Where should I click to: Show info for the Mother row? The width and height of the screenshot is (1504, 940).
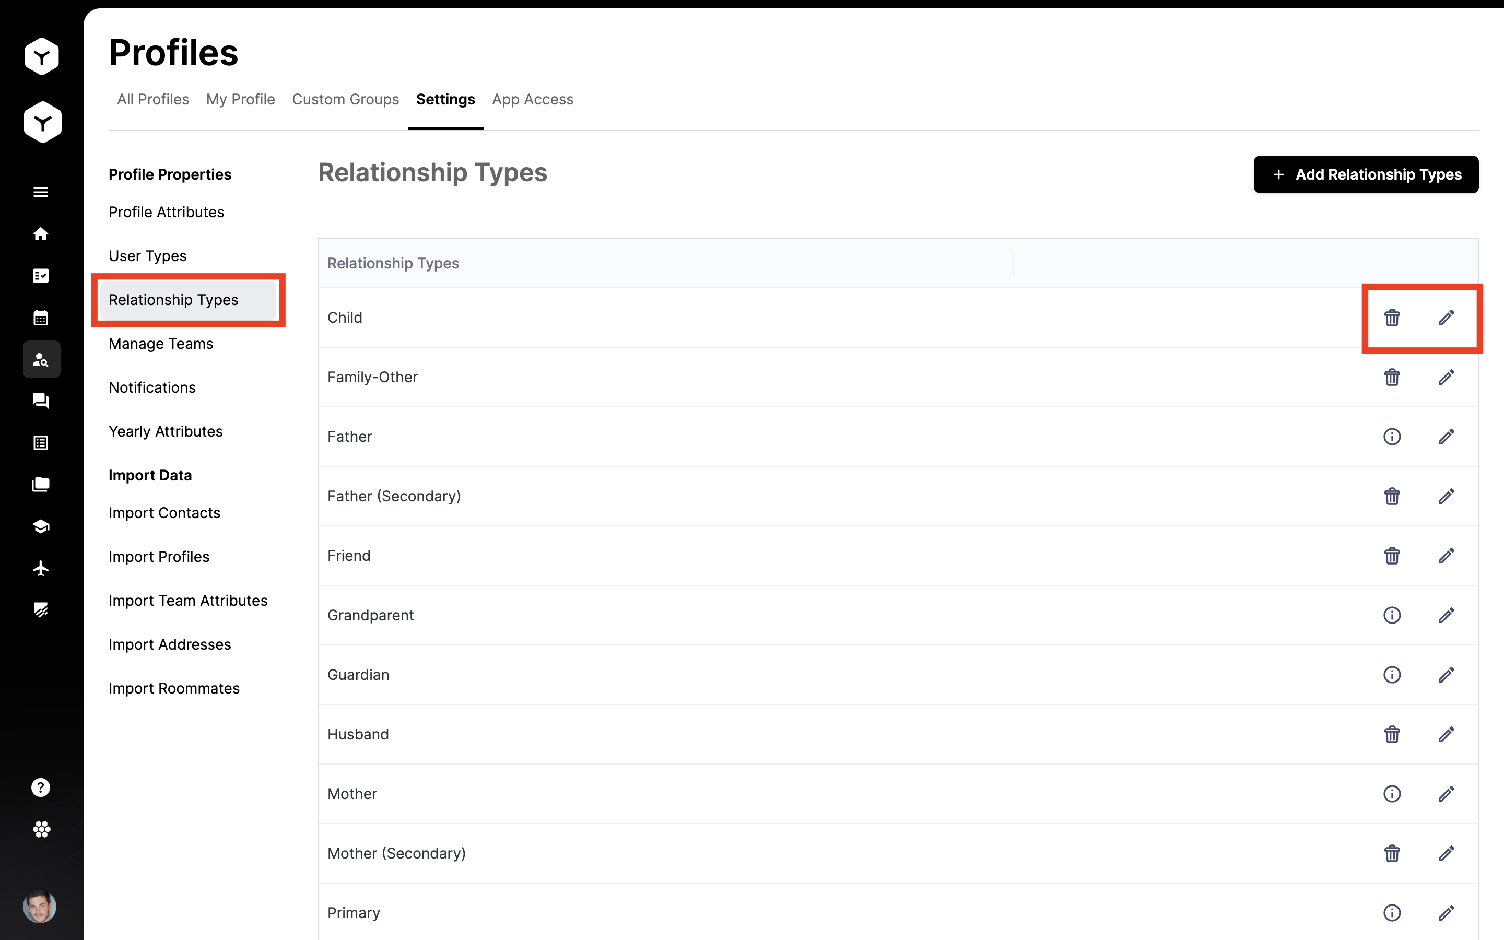click(1392, 794)
